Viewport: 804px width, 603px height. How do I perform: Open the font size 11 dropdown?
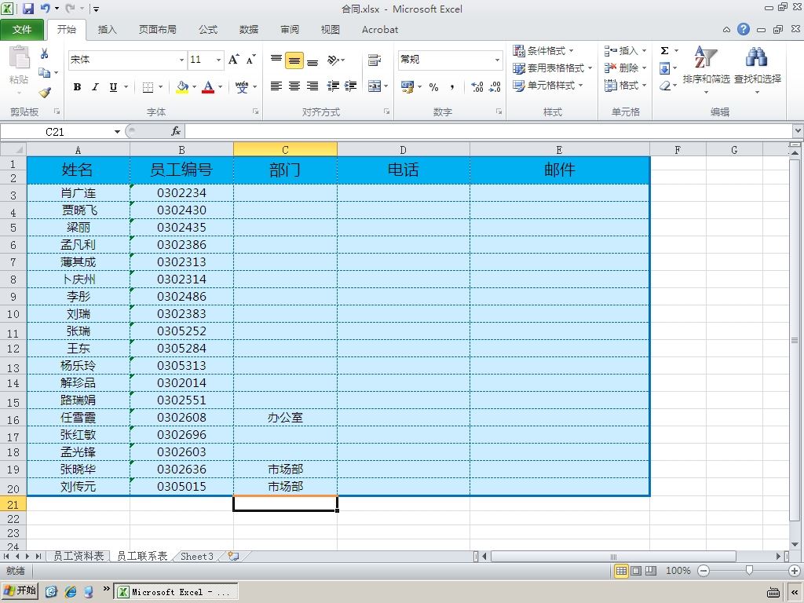218,60
